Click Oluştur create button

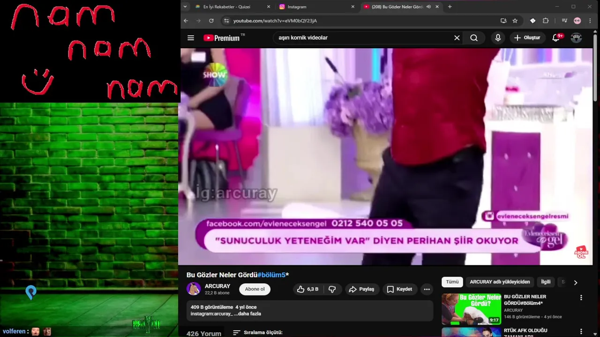pos(527,38)
